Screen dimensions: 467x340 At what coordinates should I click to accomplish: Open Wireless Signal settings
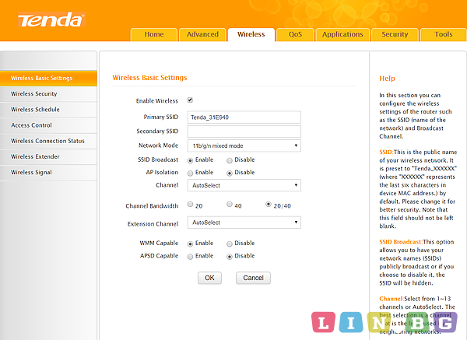click(x=48, y=173)
